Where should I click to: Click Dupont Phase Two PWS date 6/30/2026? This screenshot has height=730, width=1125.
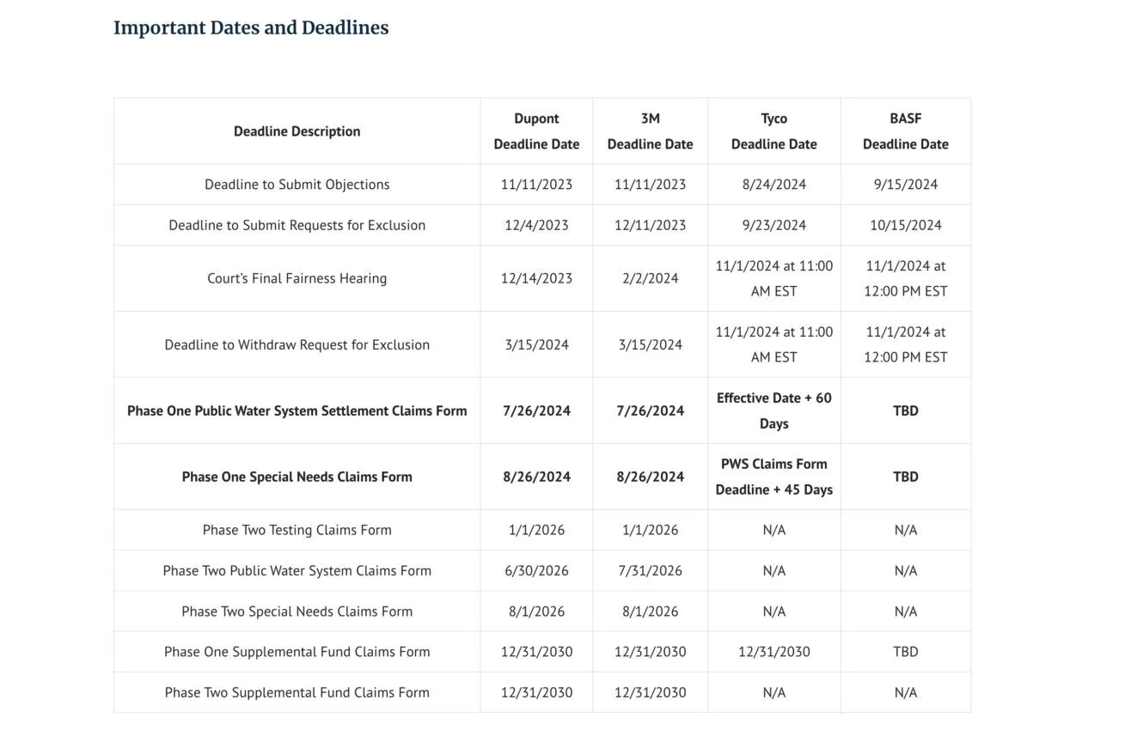click(x=536, y=570)
